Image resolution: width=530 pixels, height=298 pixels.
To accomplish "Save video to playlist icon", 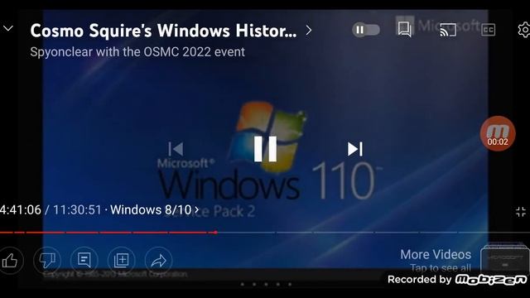I will point(122,261).
